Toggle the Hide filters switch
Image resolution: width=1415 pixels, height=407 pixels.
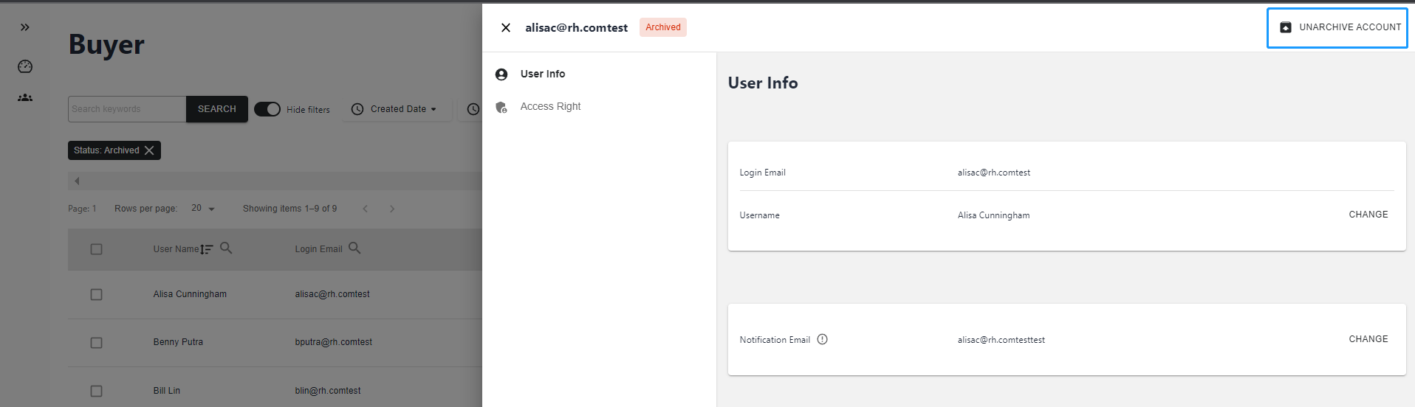point(267,109)
